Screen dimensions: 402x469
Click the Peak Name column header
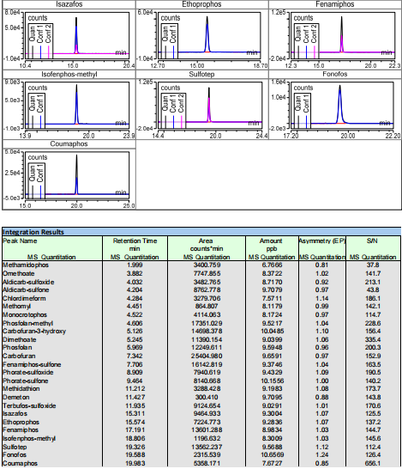[52, 248]
